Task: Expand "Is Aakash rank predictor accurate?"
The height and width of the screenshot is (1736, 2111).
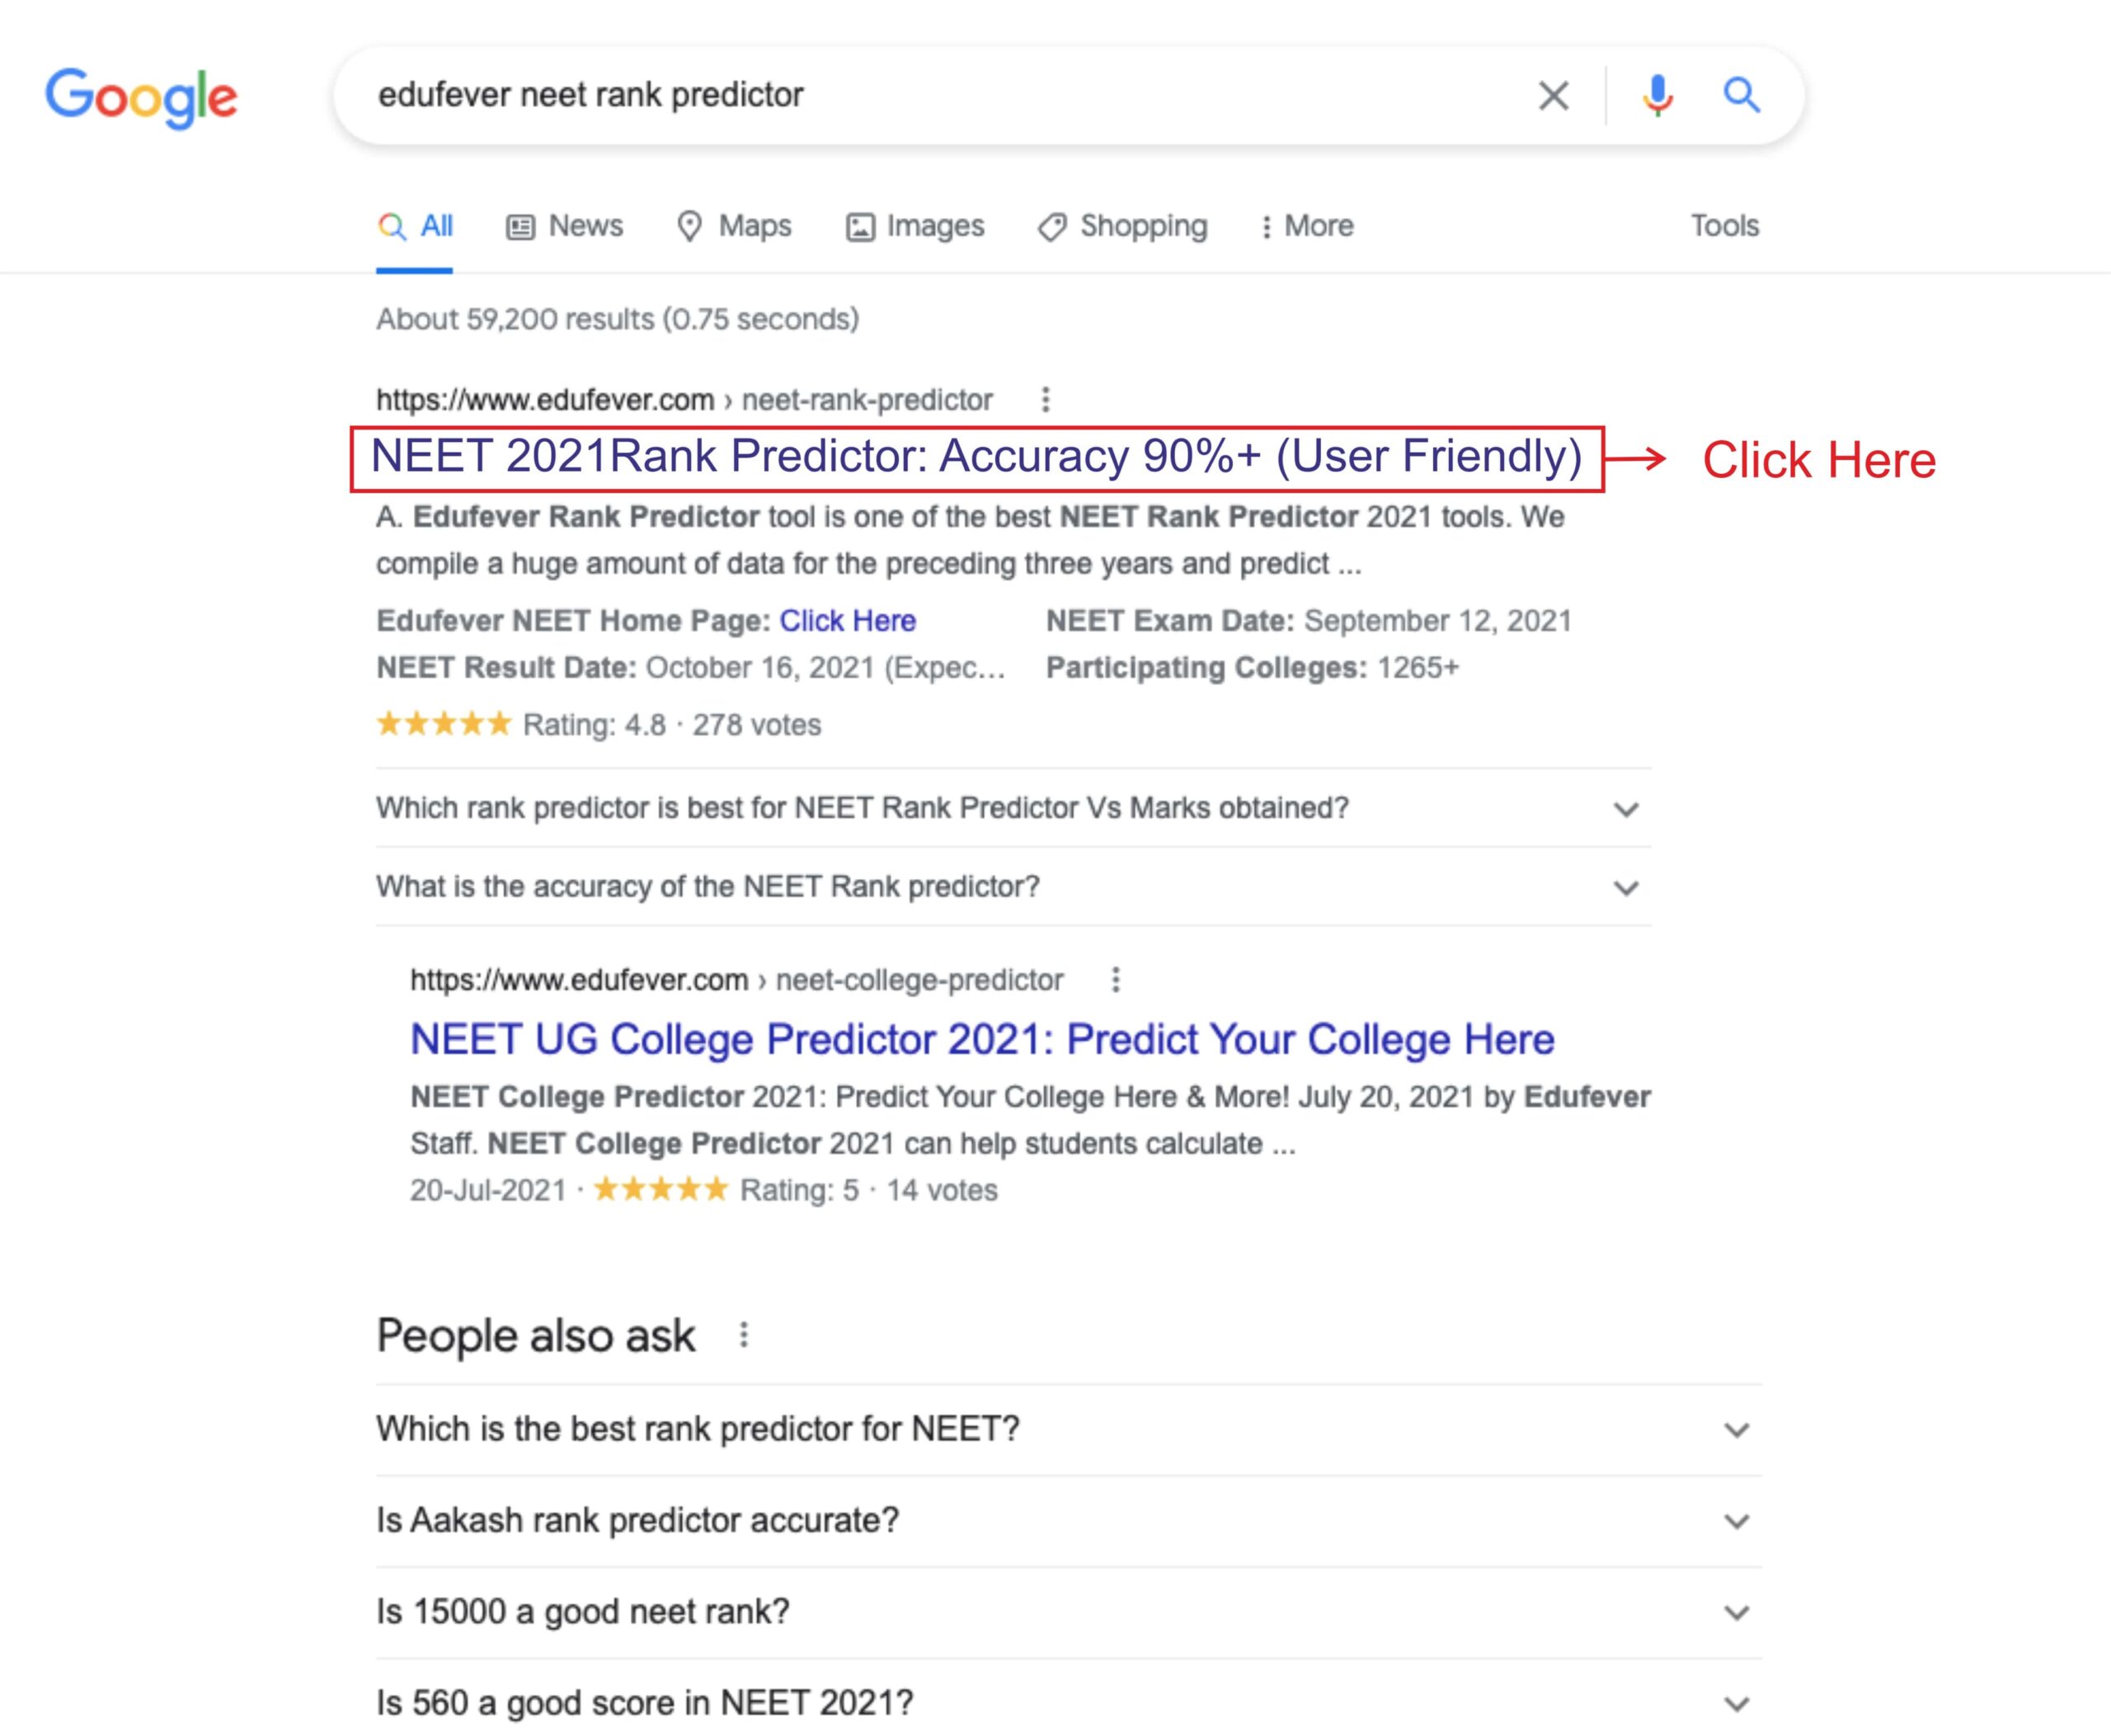Action: click(1069, 1521)
